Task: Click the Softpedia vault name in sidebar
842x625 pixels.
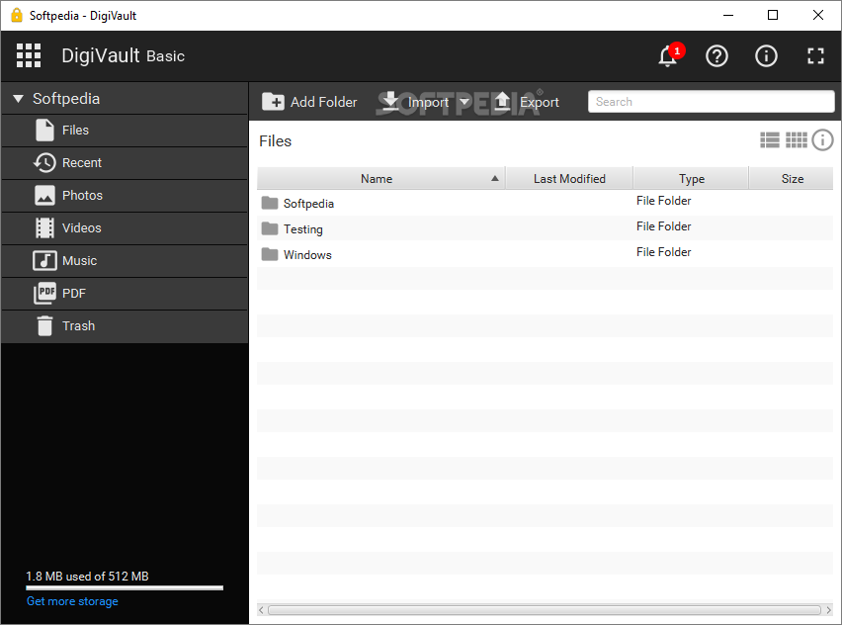Action: tap(66, 99)
